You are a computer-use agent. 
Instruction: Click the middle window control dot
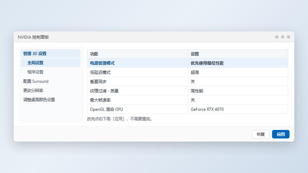(283, 37)
